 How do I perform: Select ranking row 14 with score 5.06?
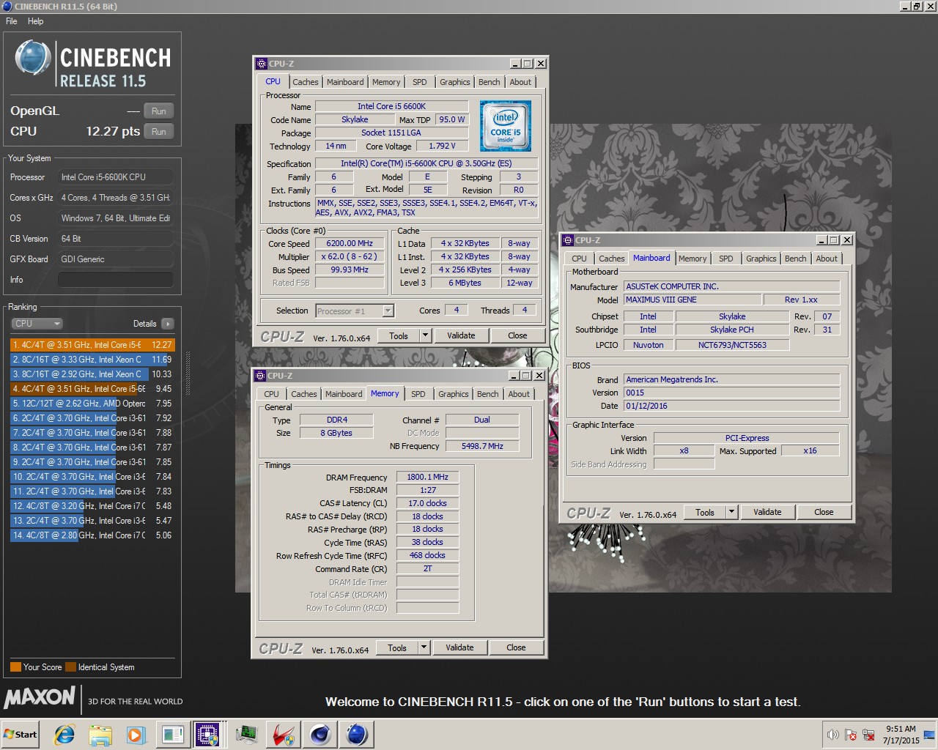tap(92, 535)
